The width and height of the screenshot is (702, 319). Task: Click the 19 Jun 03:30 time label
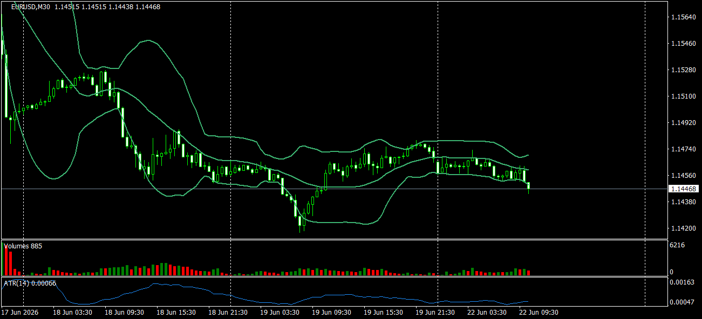(x=280, y=313)
